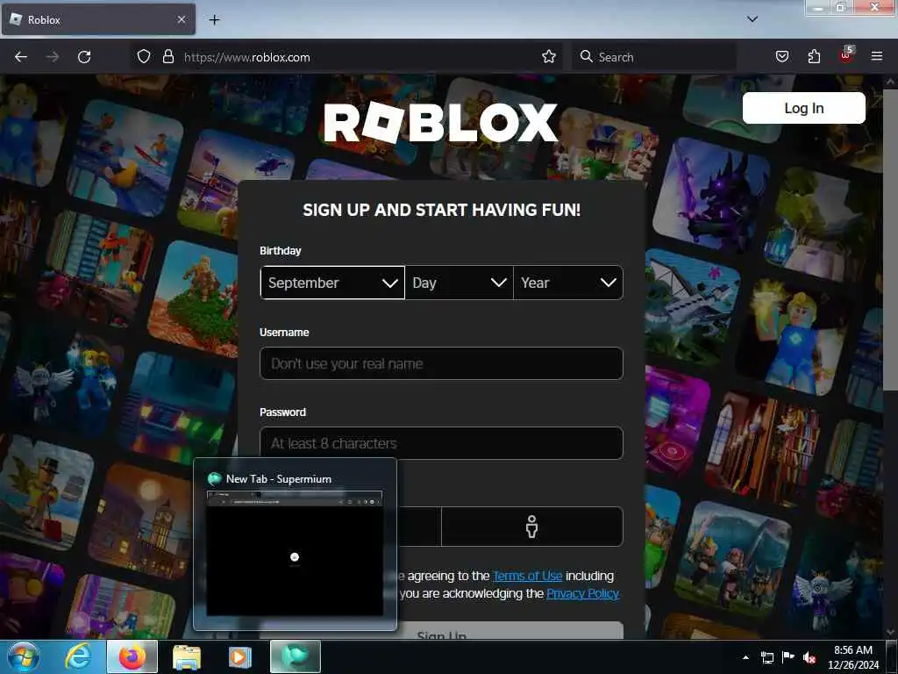Focus the Password field

coord(441,443)
